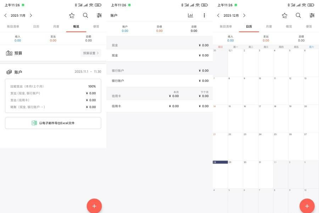Switch to 账目清单 tab on November screen
This screenshot has width=319, height=213.
point(13,27)
